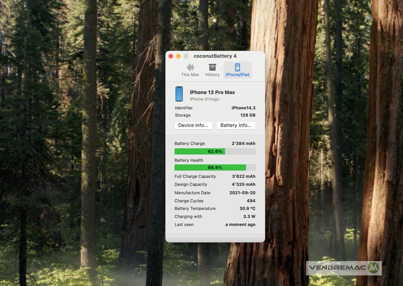The image size is (403, 286).
Task: Click the iPhone d'Hugo device name
Action: click(204, 99)
